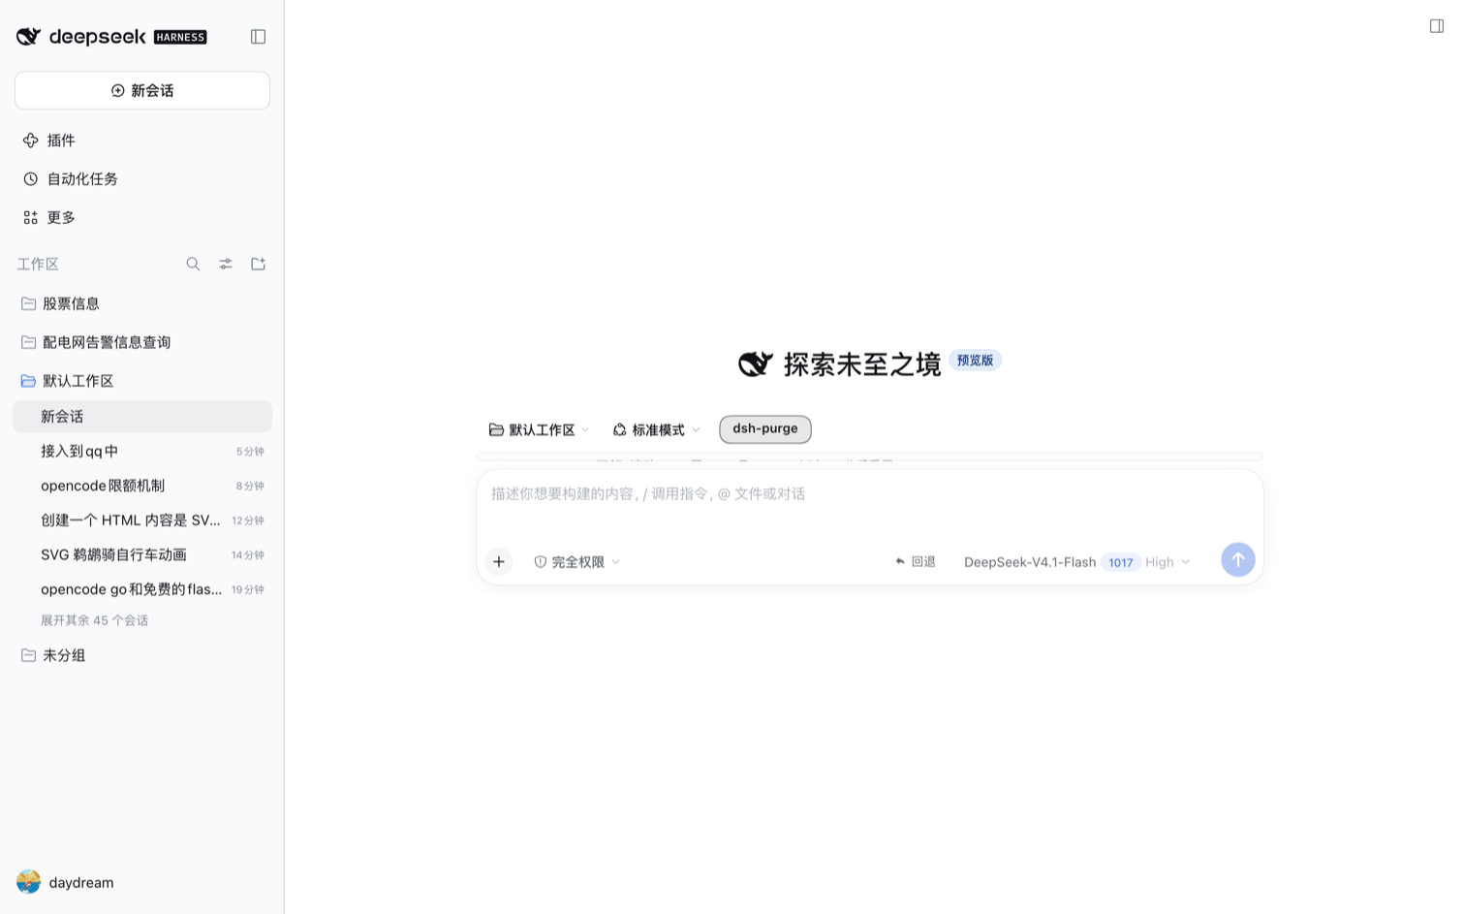1463x914 pixels.
Task: Open the 接入到qq中 conversation
Action: coord(142,452)
